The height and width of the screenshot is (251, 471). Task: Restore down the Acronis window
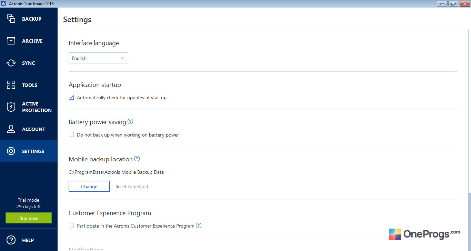(453, 3)
